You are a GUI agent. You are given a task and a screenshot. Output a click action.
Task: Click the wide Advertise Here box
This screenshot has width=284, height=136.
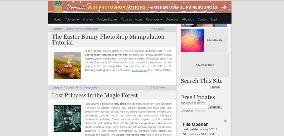pos(205,65)
